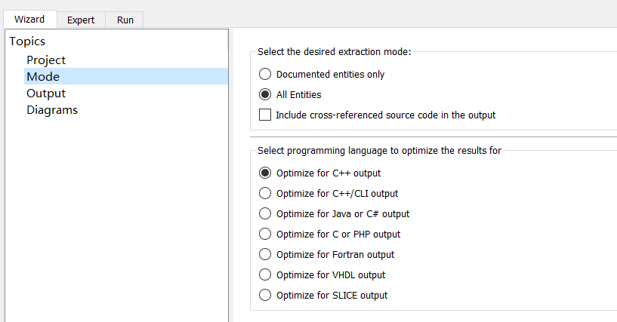
Task: Select the Project topic
Action: [46, 60]
